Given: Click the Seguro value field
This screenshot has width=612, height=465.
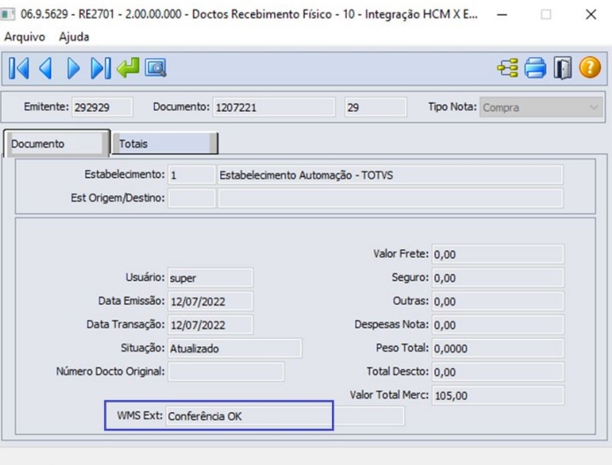Looking at the screenshot, I should click(498, 278).
